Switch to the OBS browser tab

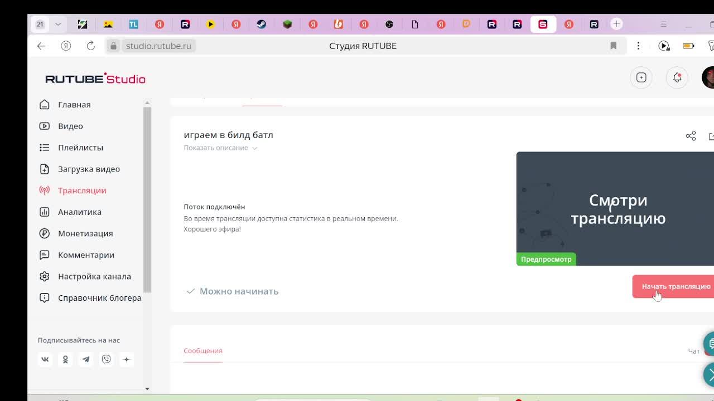[389, 24]
